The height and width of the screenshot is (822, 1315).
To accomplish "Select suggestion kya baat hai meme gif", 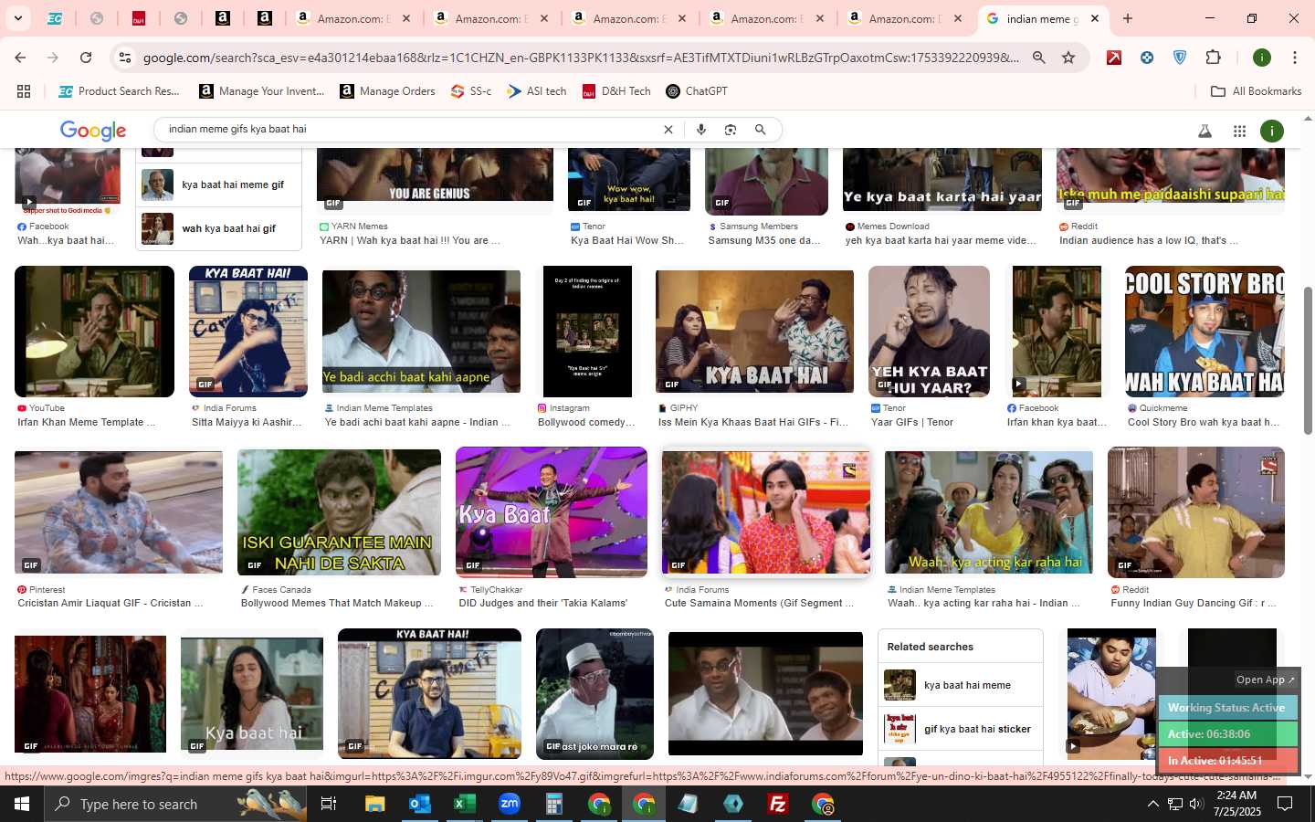I will tap(219, 184).
